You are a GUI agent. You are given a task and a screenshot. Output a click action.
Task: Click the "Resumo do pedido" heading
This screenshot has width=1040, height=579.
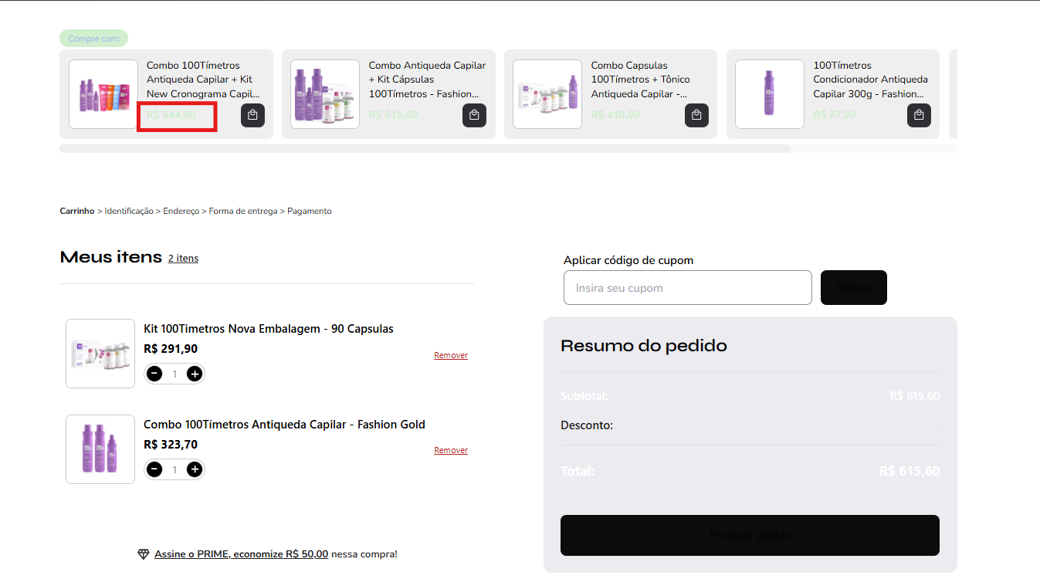pos(644,346)
